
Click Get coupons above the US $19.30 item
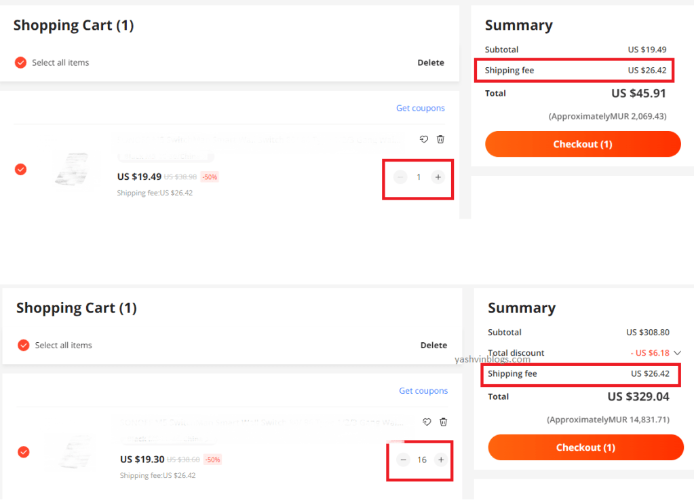click(x=423, y=390)
